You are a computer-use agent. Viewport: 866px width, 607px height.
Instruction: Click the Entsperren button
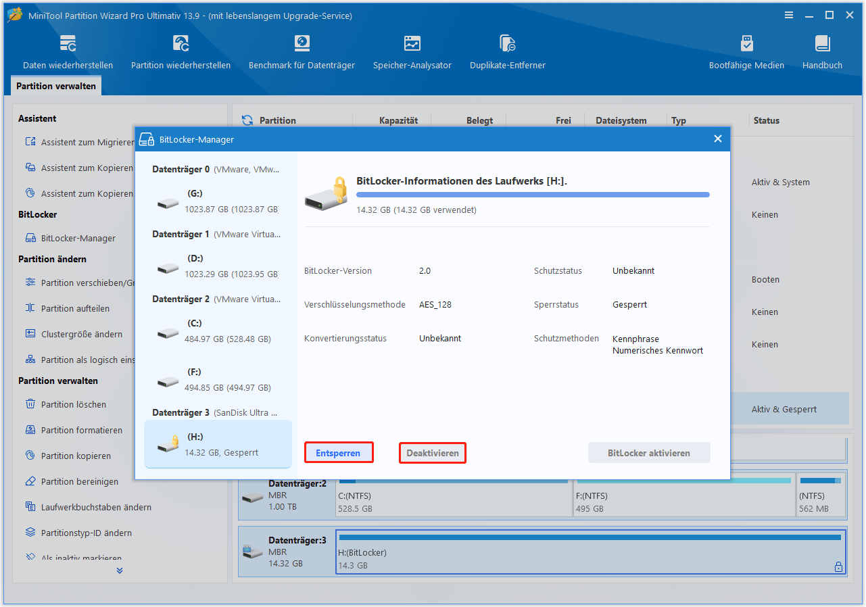(339, 453)
